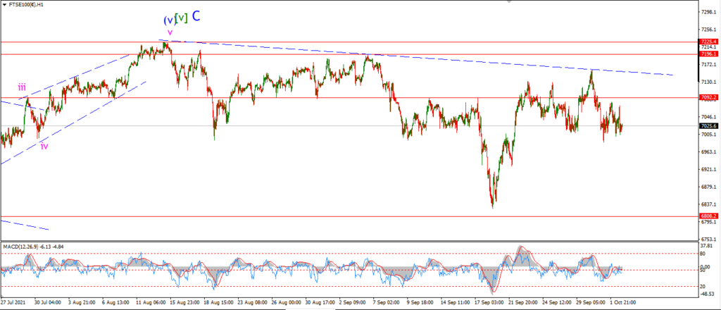Select the magenta iv wave label
Image resolution: width=721 pixels, height=310 pixels.
(x=44, y=147)
